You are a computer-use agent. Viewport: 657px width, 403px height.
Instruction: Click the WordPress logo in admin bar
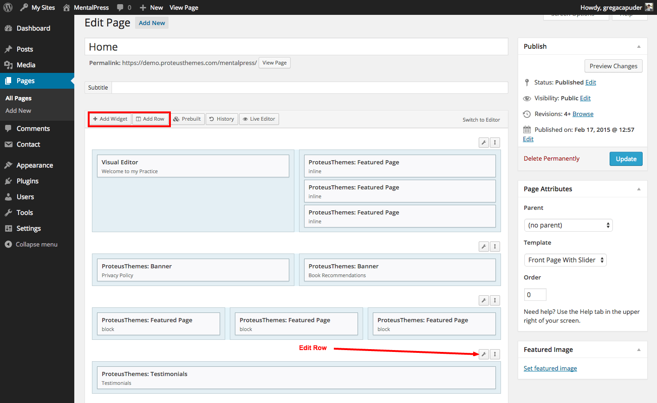pos(8,7)
